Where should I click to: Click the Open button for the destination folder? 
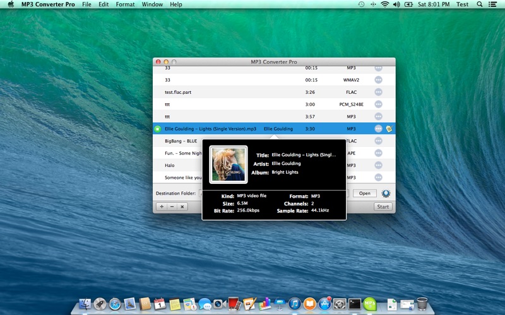365,193
